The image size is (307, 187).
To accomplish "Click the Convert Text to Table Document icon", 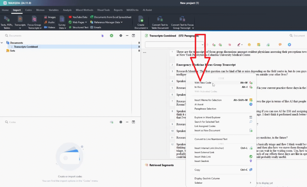I will click(160, 19).
